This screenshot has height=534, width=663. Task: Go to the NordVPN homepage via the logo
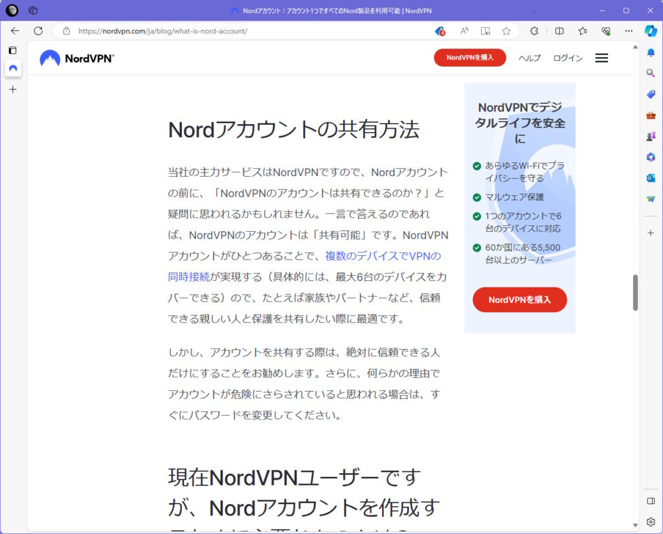click(x=76, y=58)
